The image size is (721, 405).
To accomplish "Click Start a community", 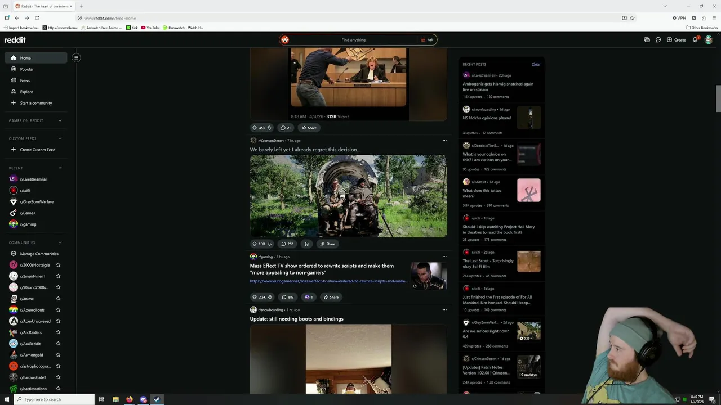I will point(36,103).
